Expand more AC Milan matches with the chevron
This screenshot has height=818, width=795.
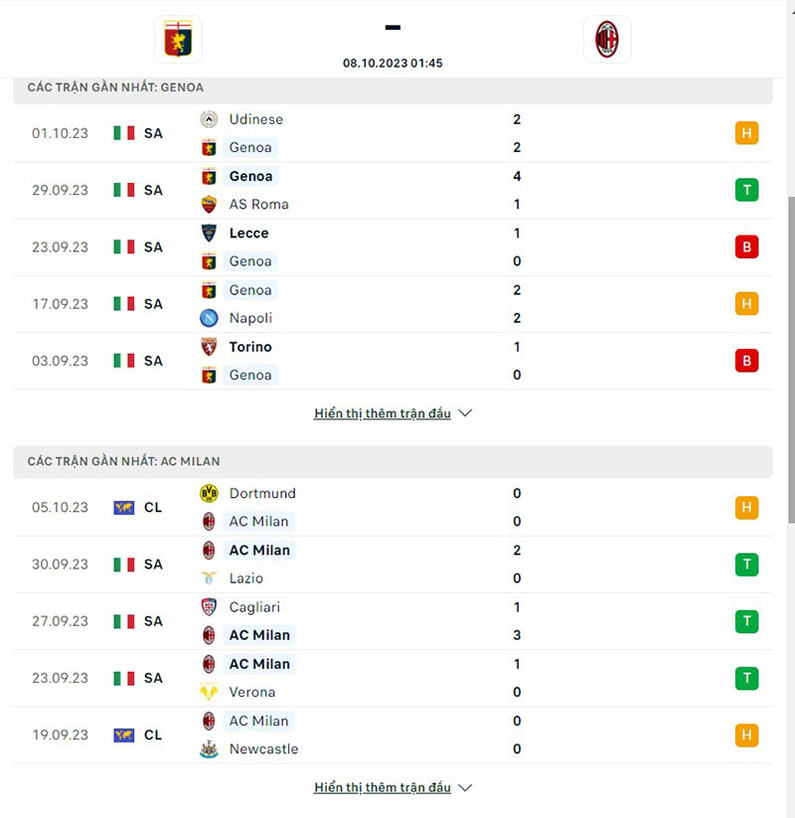[465, 788]
